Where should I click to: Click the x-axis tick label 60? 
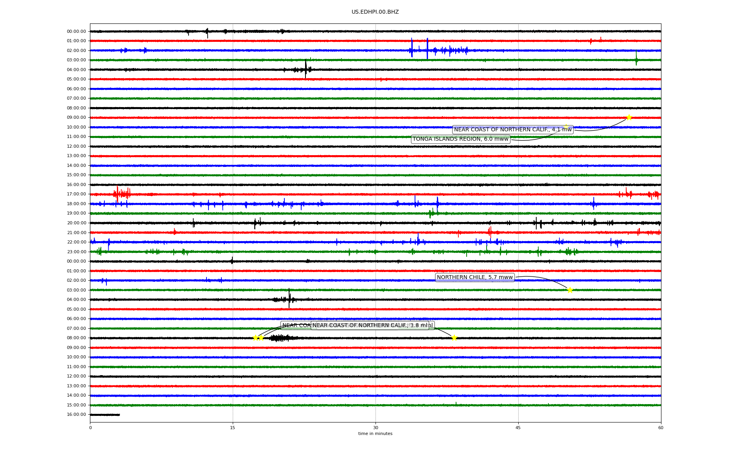661,428
